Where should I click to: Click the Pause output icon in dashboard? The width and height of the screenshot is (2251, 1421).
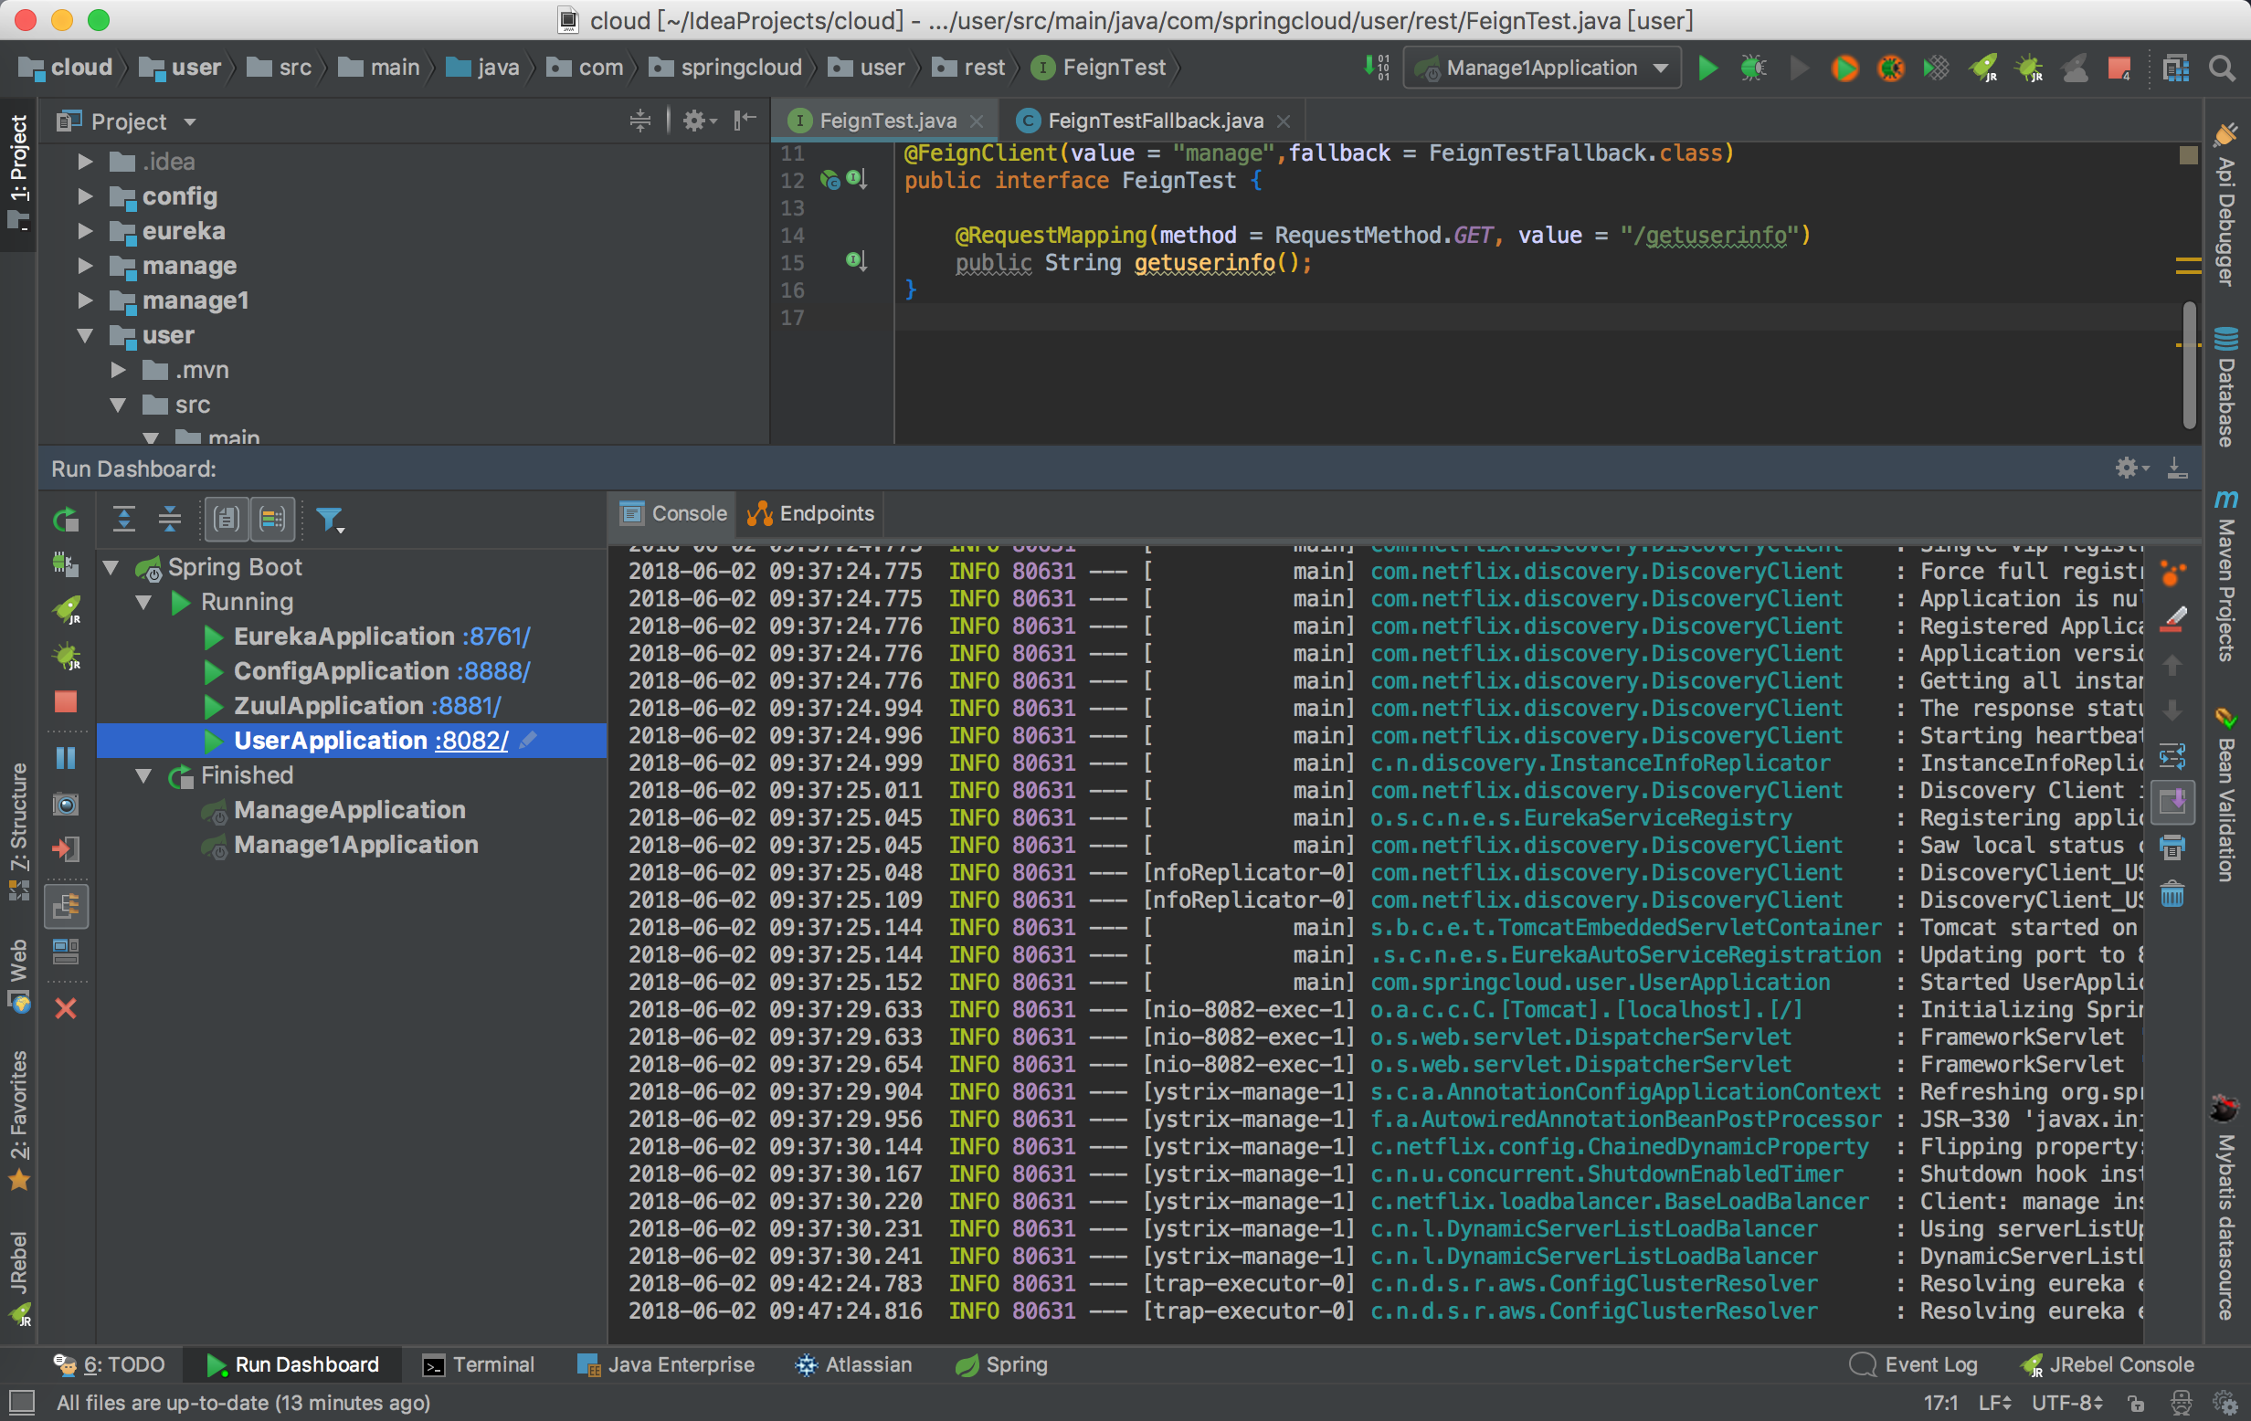(66, 758)
